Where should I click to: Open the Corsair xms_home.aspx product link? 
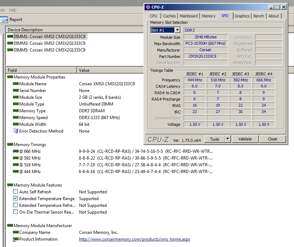135,239
